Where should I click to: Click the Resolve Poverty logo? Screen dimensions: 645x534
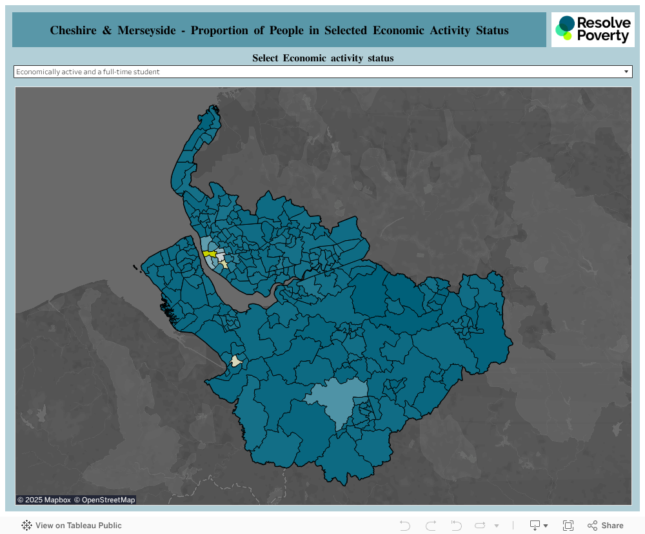pyautogui.click(x=593, y=30)
